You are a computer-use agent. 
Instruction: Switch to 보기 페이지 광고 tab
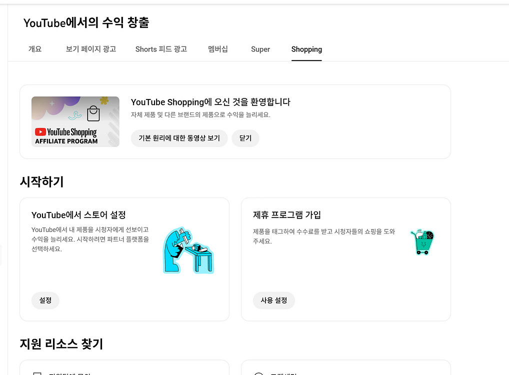pyautogui.click(x=91, y=49)
